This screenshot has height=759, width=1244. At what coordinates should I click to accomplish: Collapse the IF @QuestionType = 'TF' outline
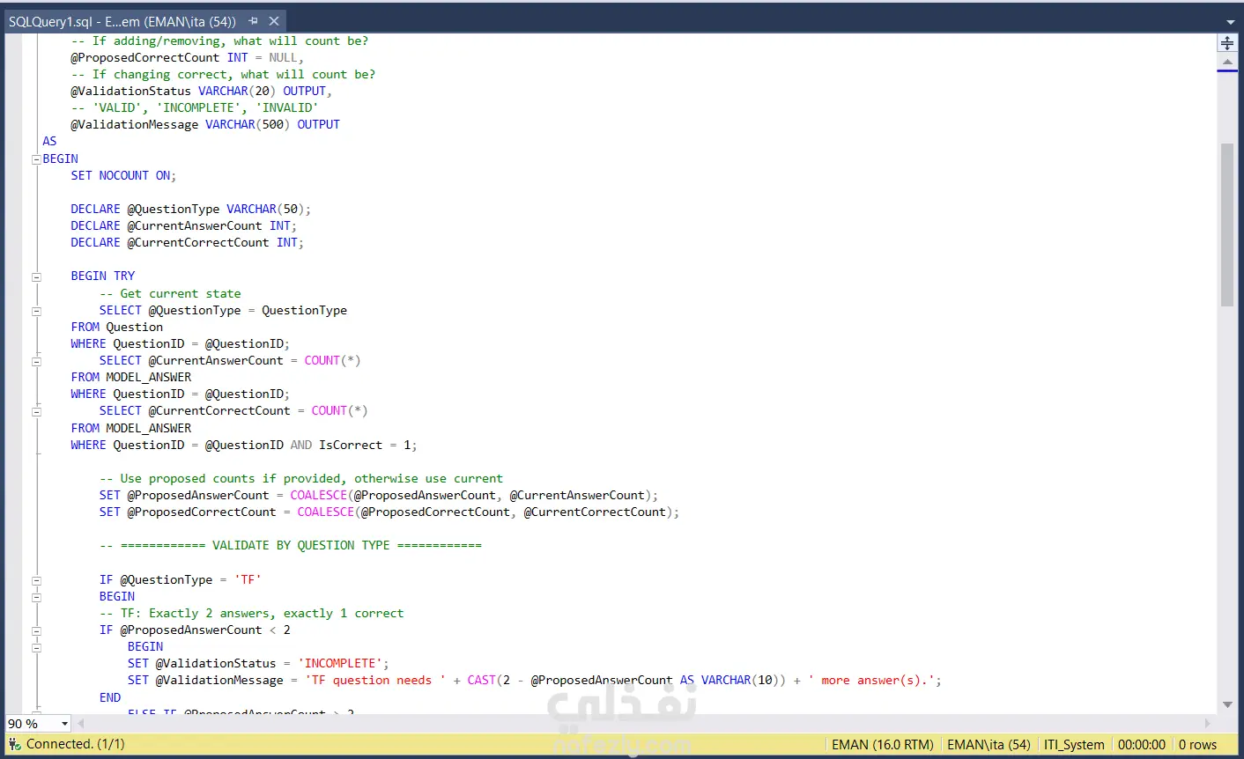[36, 580]
